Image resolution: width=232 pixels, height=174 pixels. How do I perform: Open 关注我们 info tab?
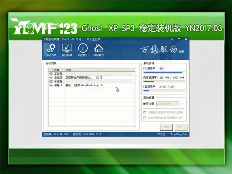pos(83,50)
